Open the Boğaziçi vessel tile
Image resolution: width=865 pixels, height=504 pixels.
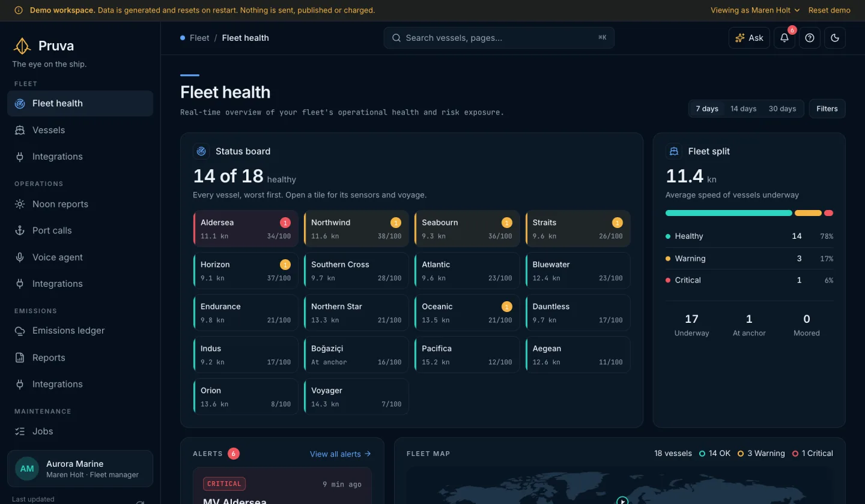pyautogui.click(x=356, y=355)
